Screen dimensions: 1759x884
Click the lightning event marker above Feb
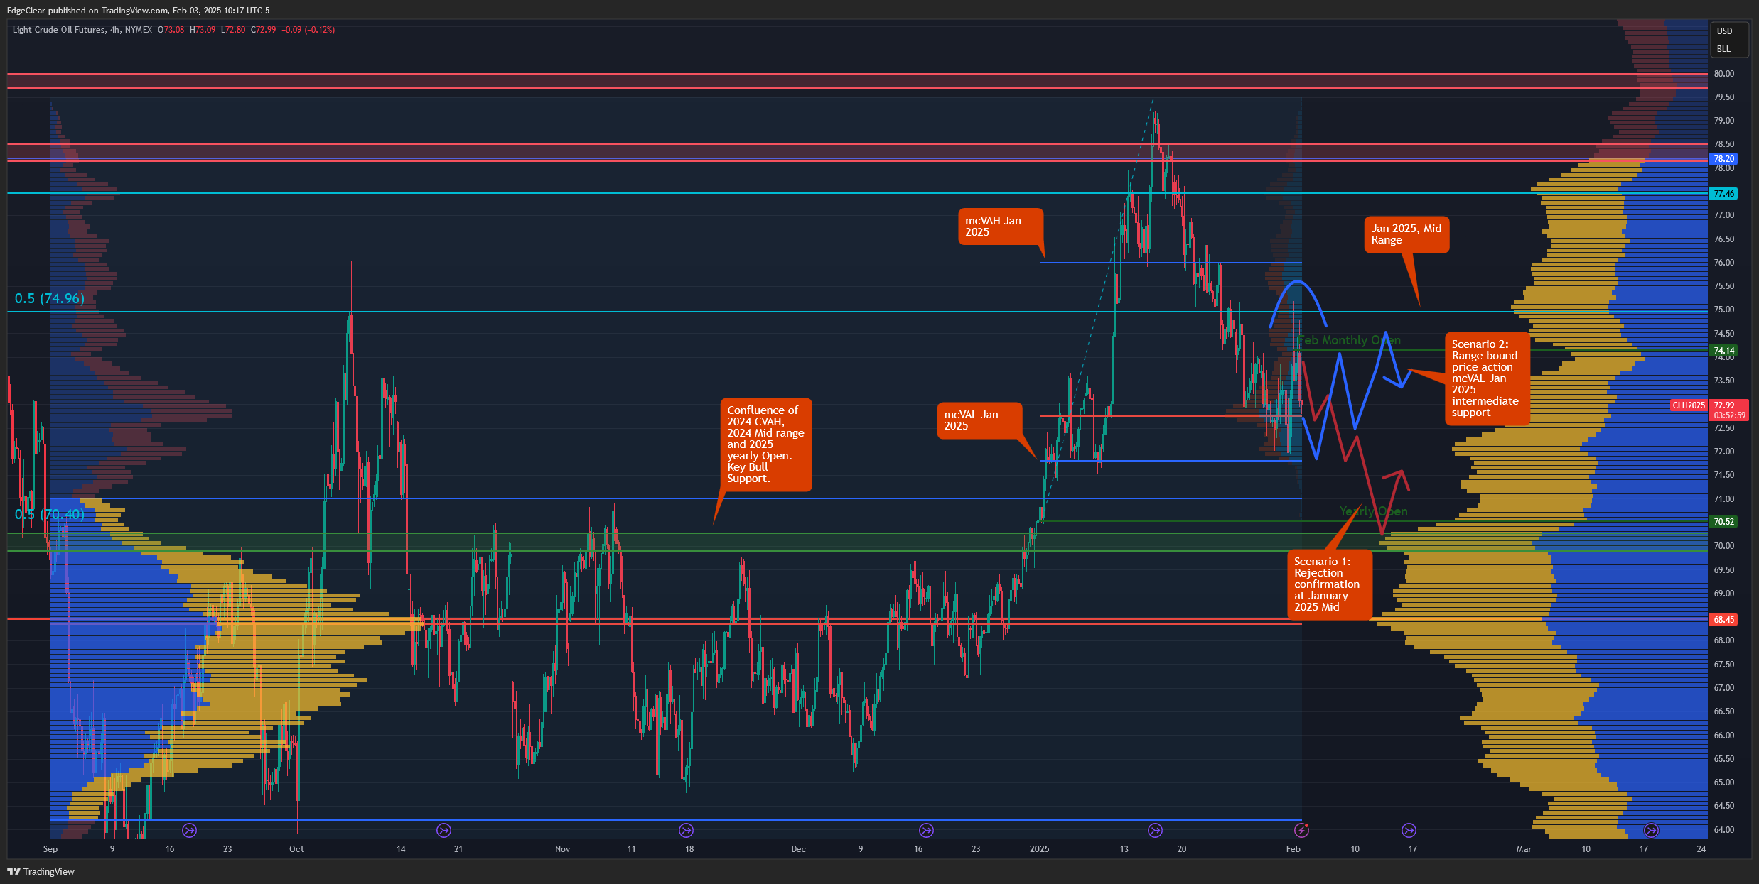[1301, 830]
